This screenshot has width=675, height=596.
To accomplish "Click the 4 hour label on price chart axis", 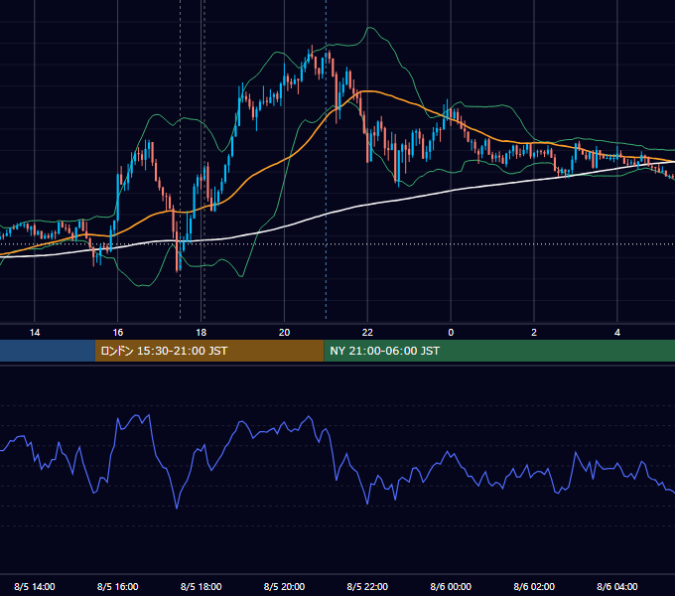I will point(617,333).
